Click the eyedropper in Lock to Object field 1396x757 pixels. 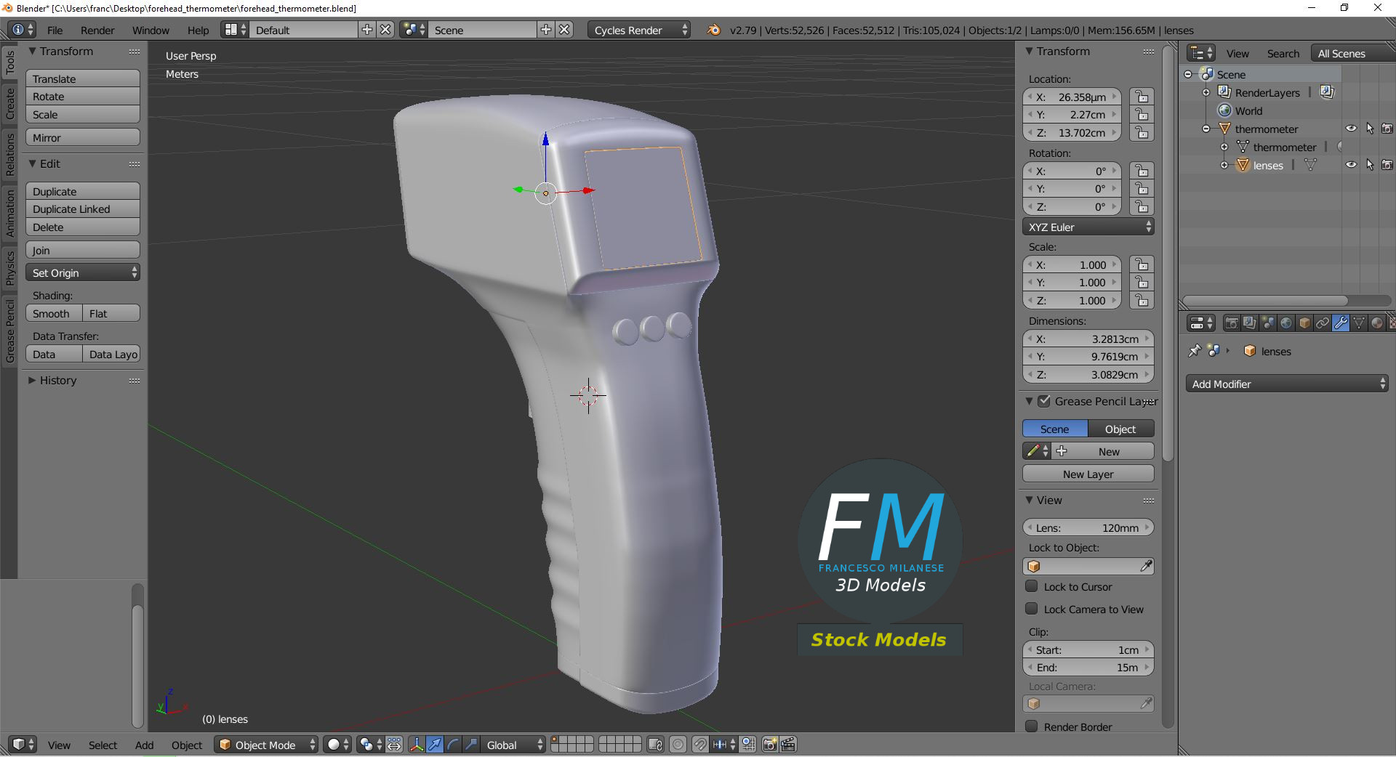coord(1145,567)
